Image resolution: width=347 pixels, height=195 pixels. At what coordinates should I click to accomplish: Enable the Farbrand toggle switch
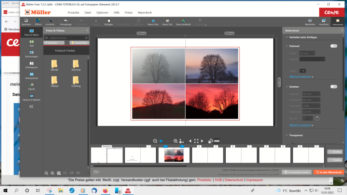[x=334, y=46]
